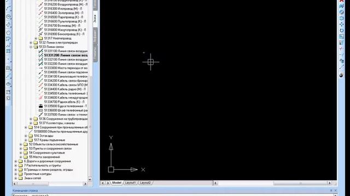The image size is (350, 196).
Task: Expand the 5136 Сооружения на трубопроводах folder
Action: coord(31,119)
